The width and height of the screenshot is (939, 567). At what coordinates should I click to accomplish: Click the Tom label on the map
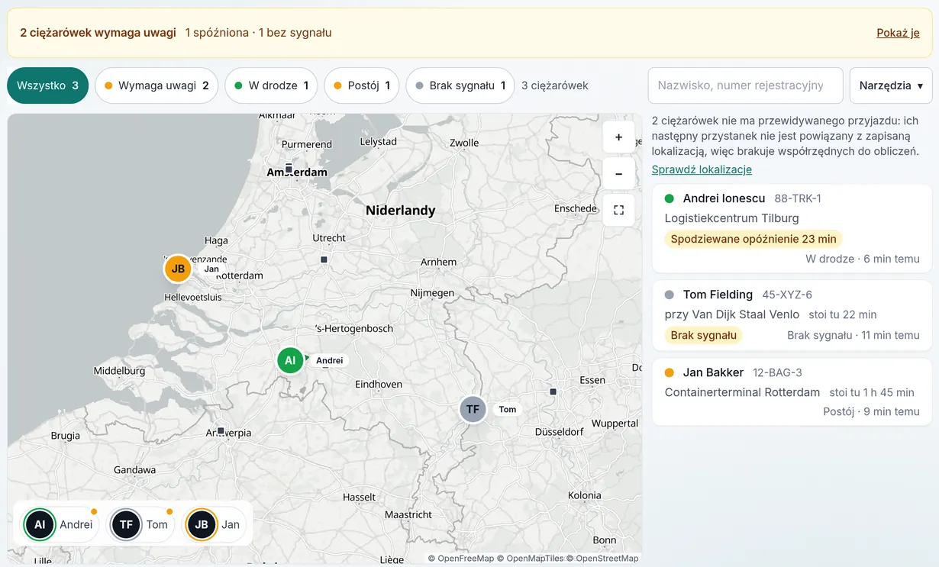point(508,409)
